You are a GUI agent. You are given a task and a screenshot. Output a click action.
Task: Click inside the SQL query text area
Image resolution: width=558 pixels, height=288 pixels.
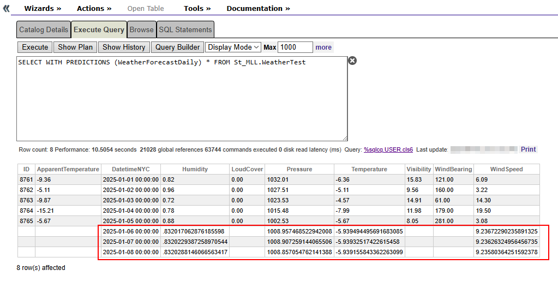click(x=182, y=98)
